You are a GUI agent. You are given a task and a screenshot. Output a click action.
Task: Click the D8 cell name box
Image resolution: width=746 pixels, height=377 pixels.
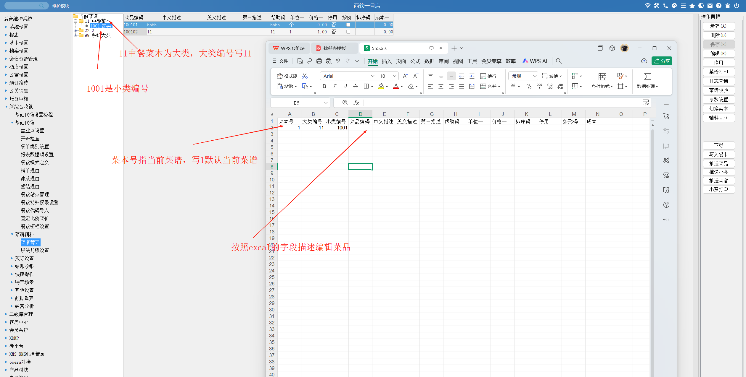click(296, 103)
